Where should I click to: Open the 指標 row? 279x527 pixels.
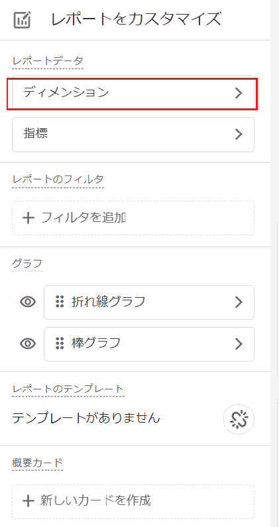[x=133, y=134]
